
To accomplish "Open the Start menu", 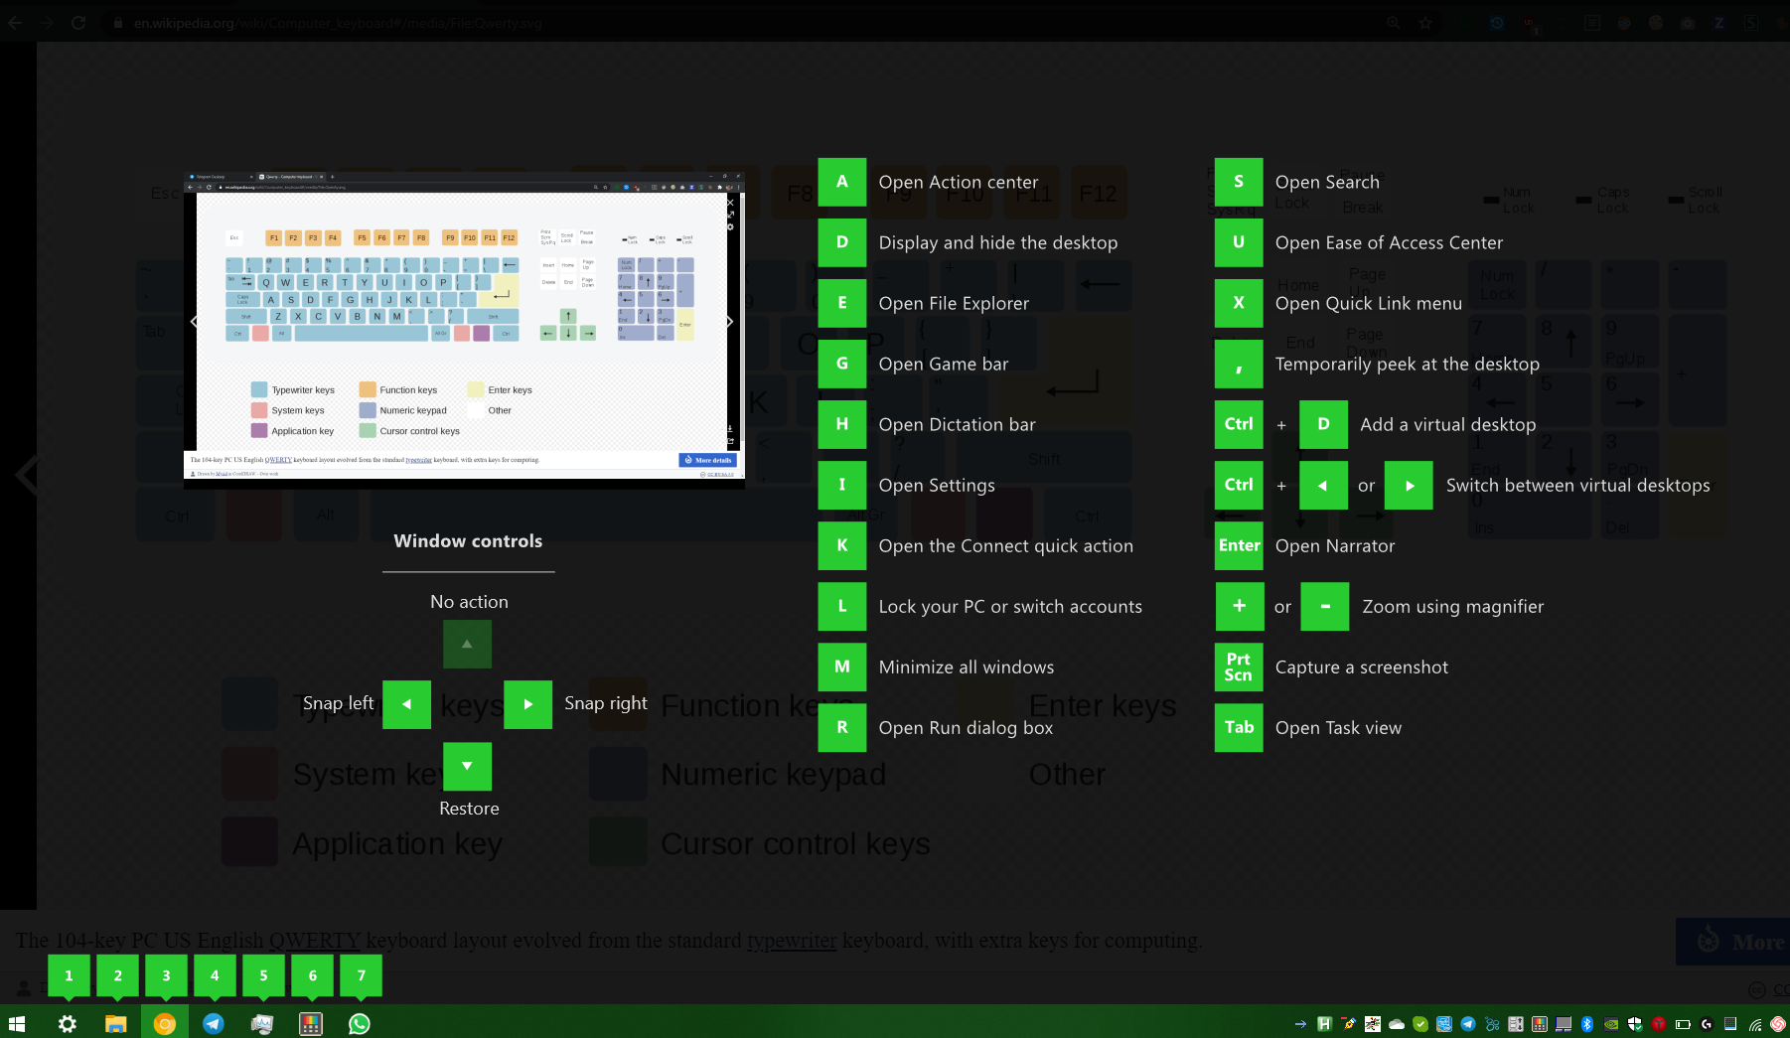I will 16,1023.
